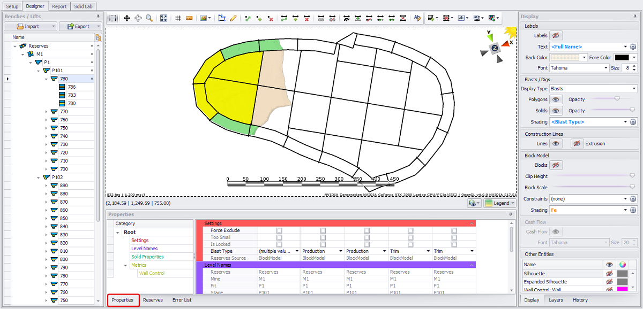
Task: Toggle Labels visibility eye button
Action: point(556,35)
